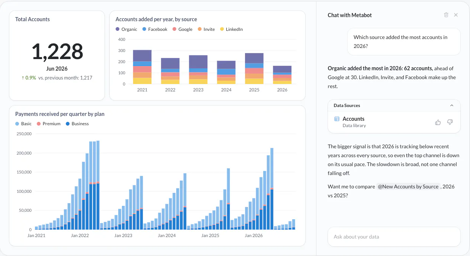Close the Chat with Metabot panel
Viewport: 470px width, 256px height.
pos(456,15)
